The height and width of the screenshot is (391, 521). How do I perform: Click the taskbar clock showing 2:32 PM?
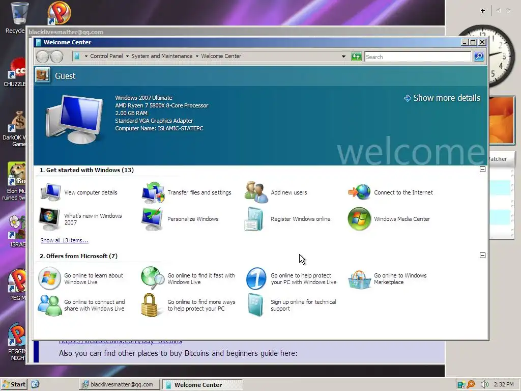[504, 384]
